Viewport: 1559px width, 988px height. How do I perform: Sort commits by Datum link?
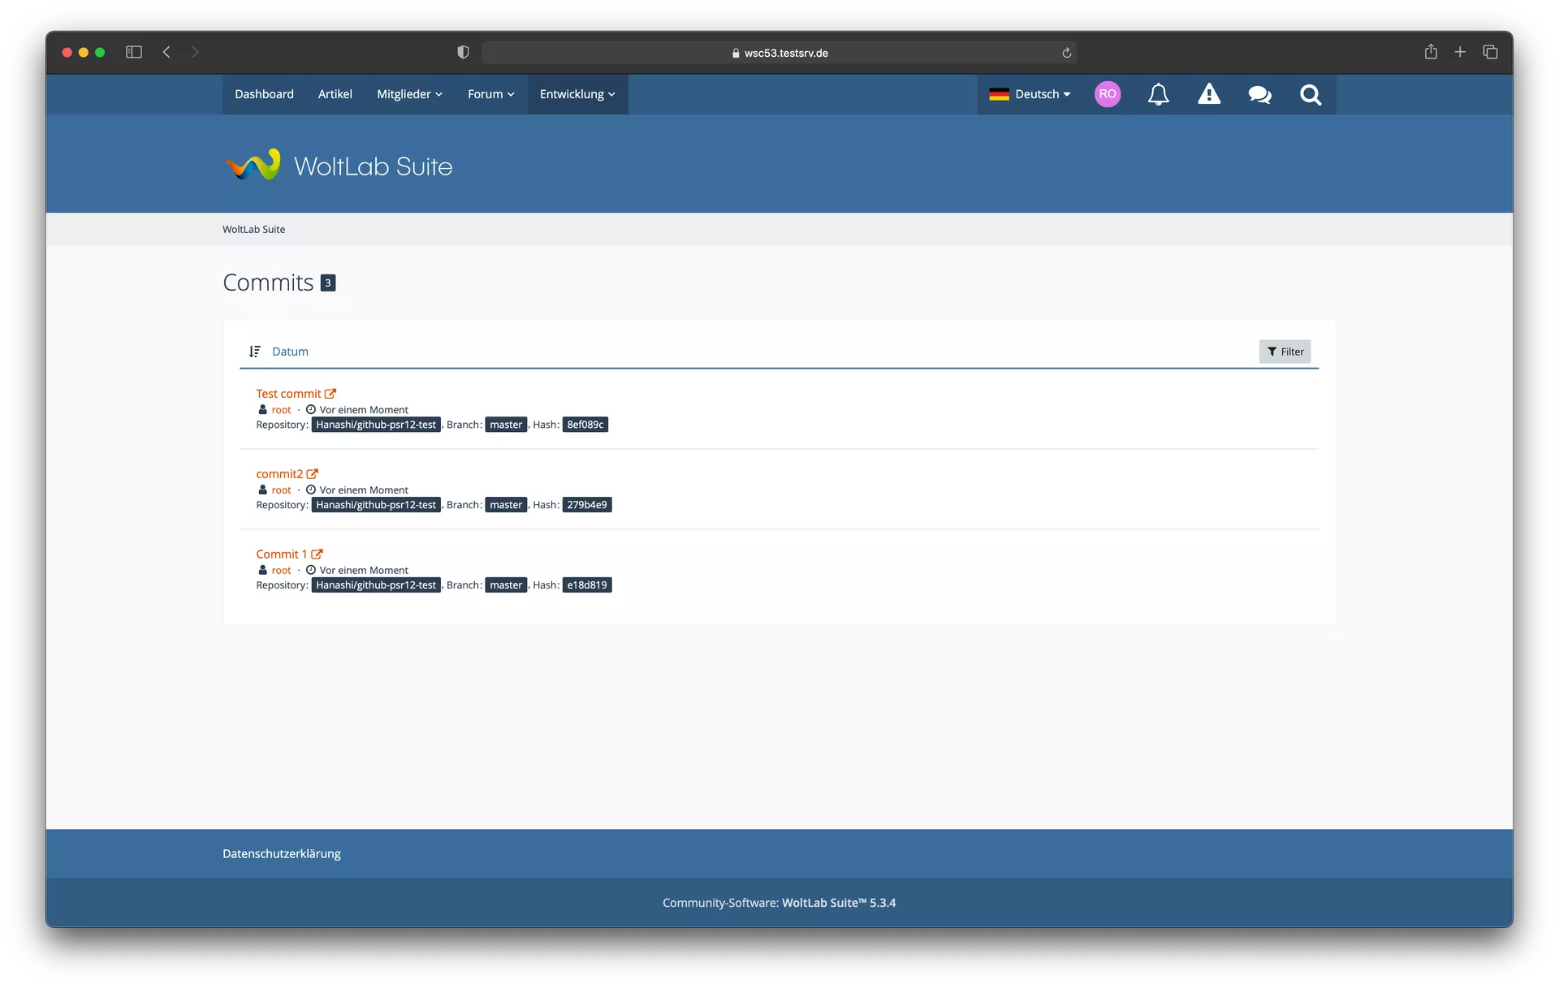(290, 352)
